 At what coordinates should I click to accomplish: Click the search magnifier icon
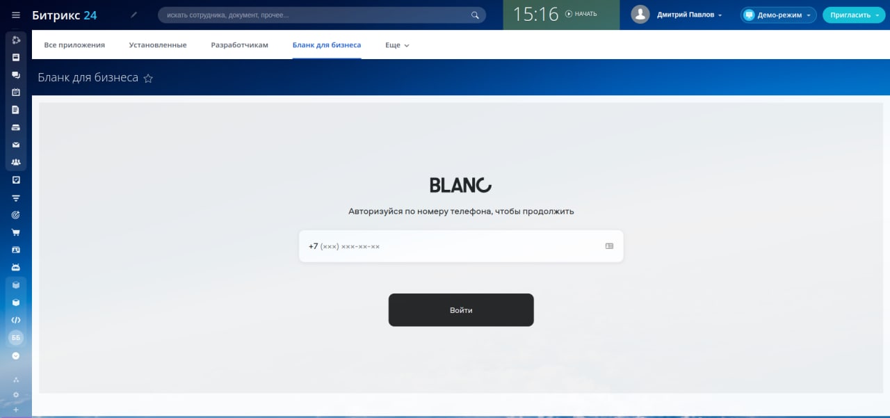click(x=475, y=15)
